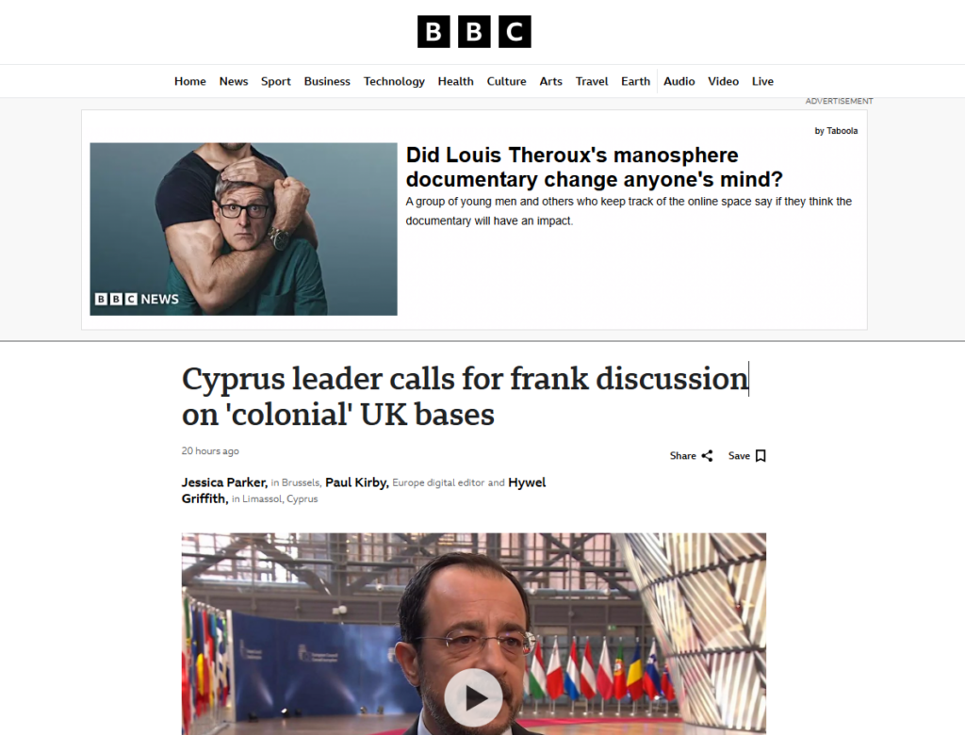This screenshot has height=735, width=965.
Task: Go to the Sport section
Action: tap(276, 81)
